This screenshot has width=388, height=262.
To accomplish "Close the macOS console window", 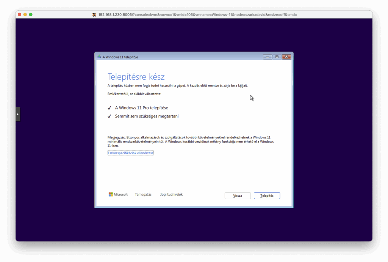I will pyautogui.click(x=20, y=15).
